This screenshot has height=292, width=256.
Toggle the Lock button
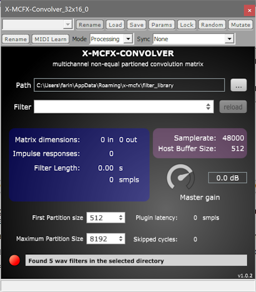click(x=187, y=25)
